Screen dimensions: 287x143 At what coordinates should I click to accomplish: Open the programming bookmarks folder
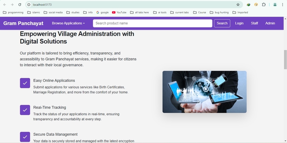click(x=13, y=12)
